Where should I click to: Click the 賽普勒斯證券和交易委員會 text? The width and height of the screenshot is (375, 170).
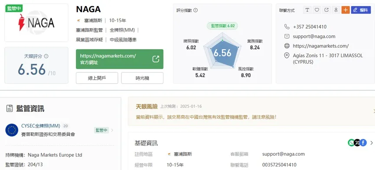48,134
